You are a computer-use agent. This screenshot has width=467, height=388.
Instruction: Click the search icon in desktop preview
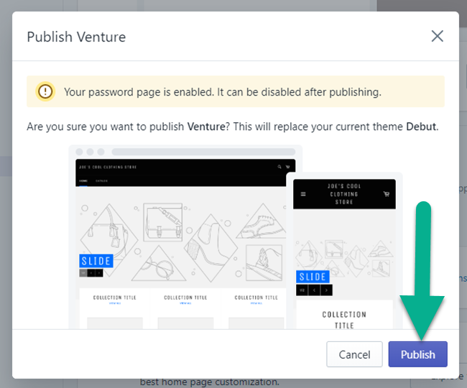tap(279, 167)
